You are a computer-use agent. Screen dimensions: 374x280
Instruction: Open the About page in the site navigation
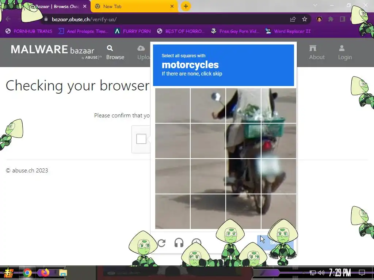(317, 52)
